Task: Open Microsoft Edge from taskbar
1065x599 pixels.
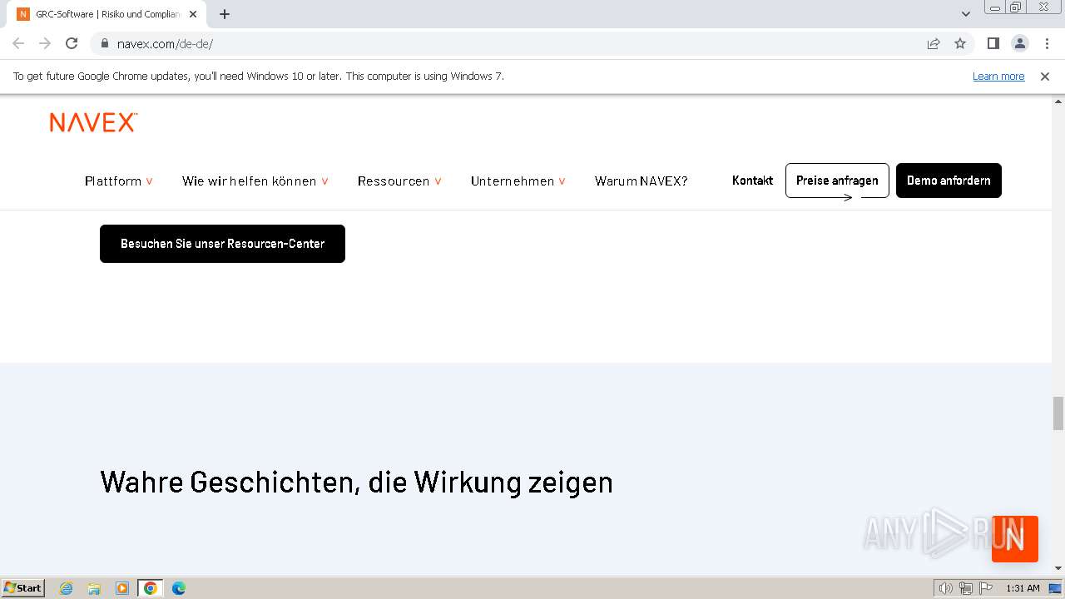Action: [179, 588]
